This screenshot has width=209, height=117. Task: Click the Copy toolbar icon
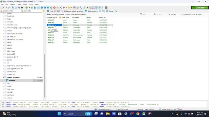click(x=13, y=7)
